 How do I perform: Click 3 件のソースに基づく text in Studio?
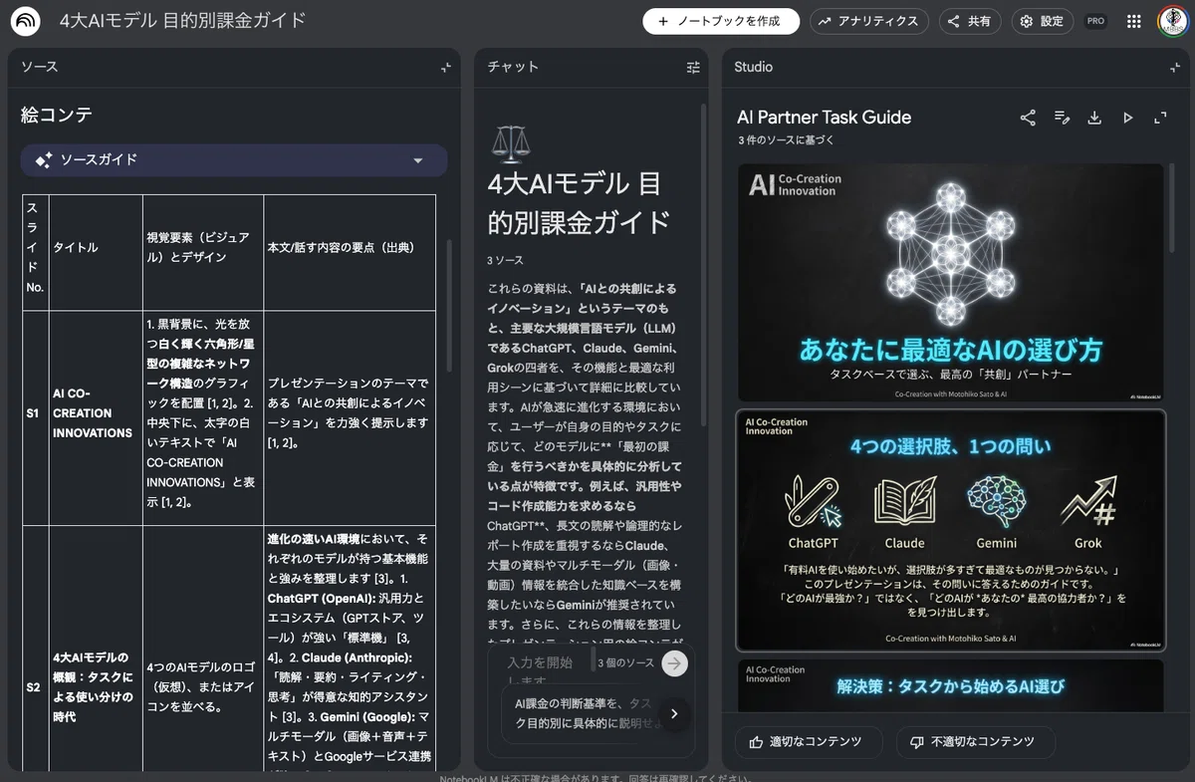[787, 141]
